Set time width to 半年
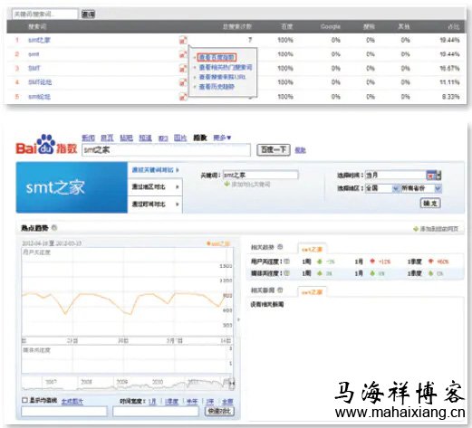Viewport: 472px width, 428px height. click(192, 402)
